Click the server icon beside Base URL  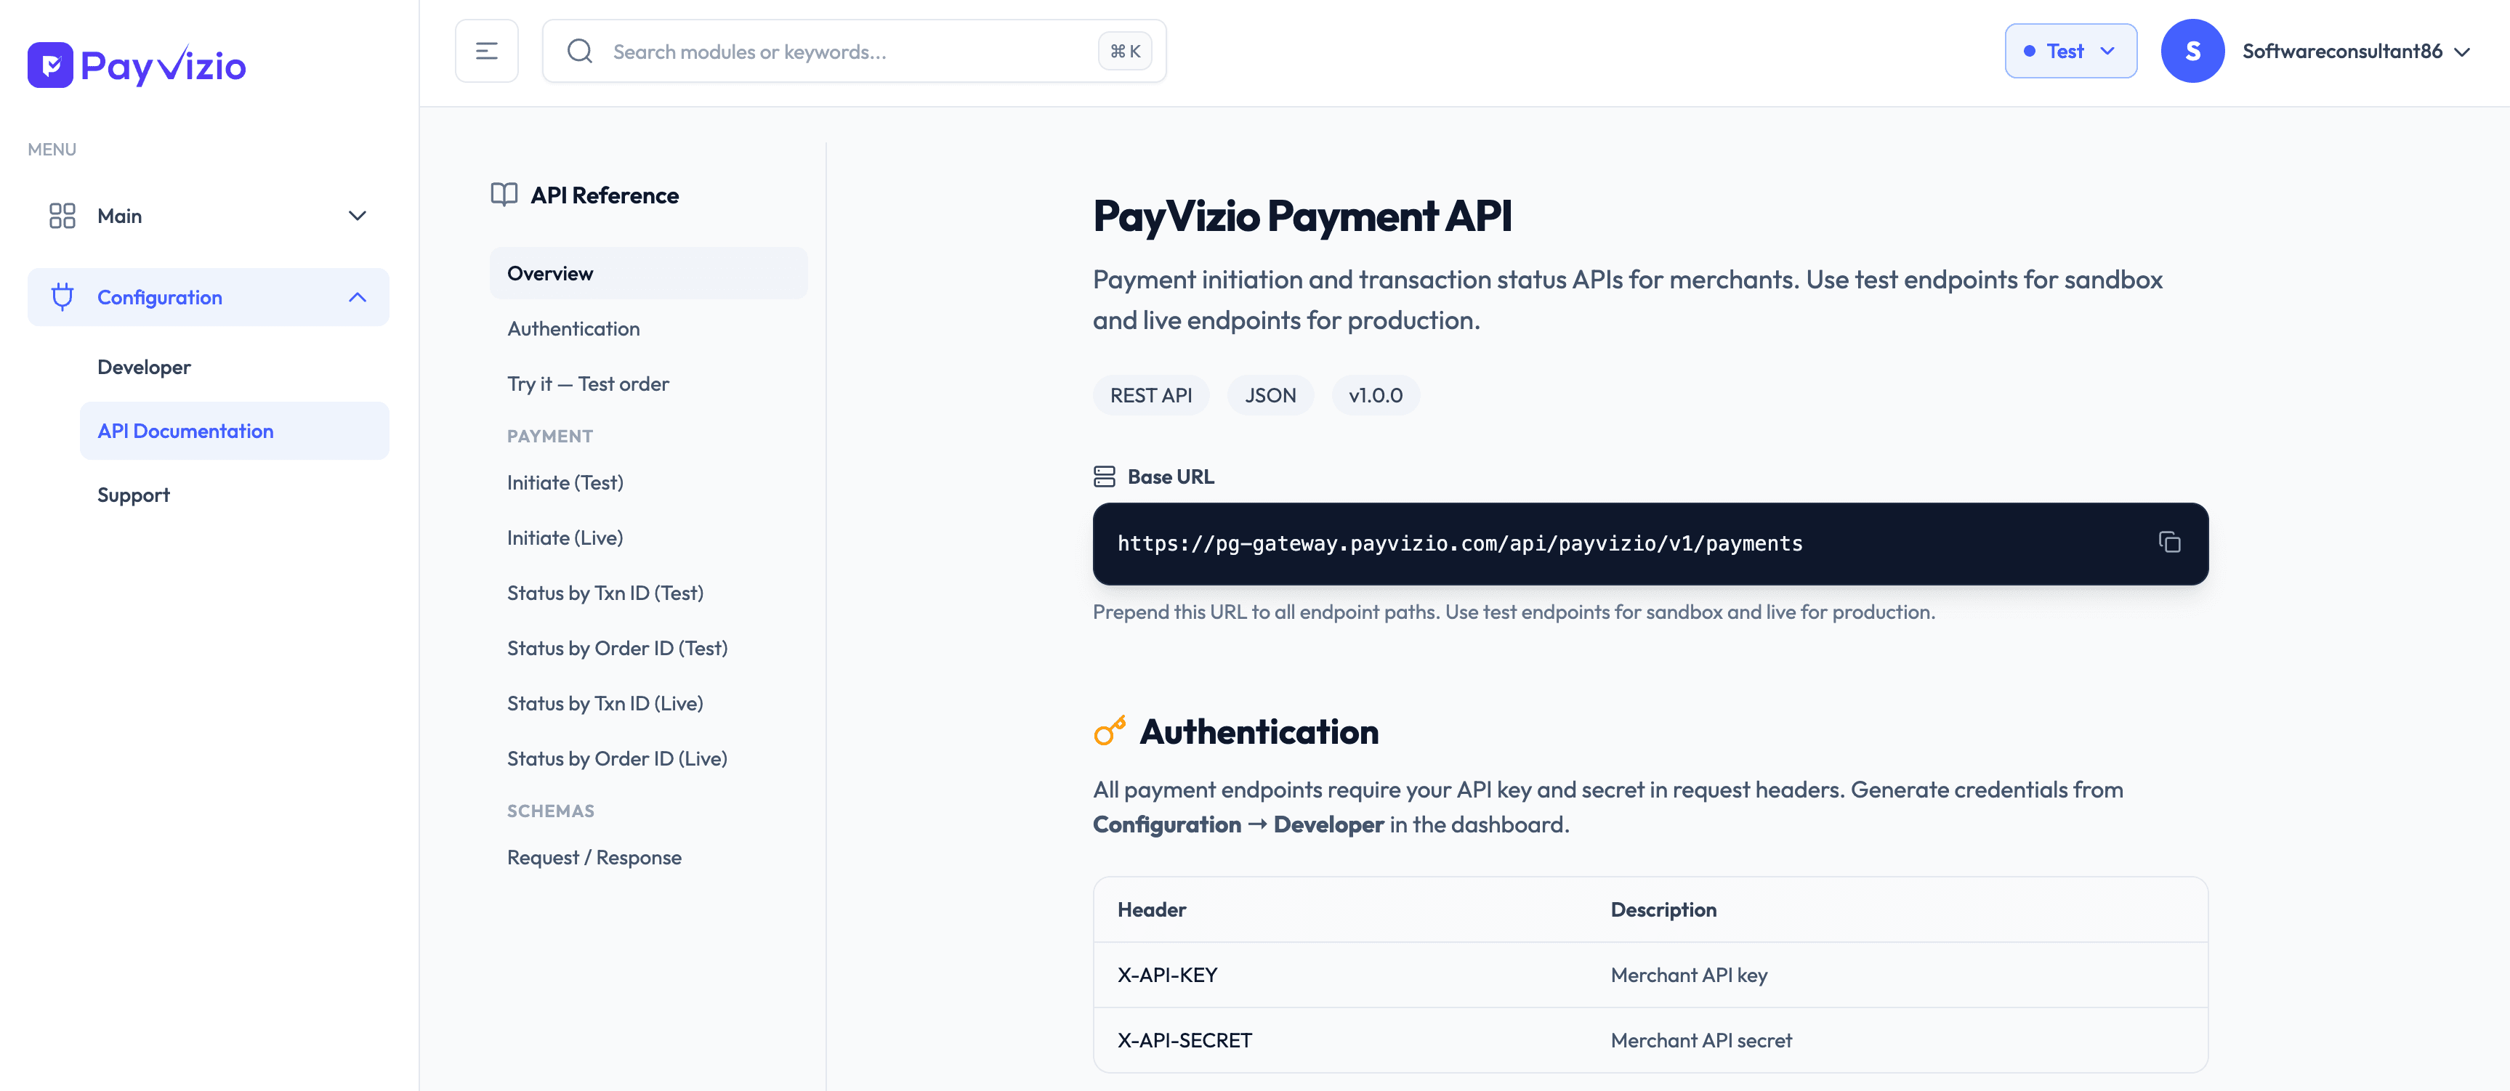coord(1104,476)
